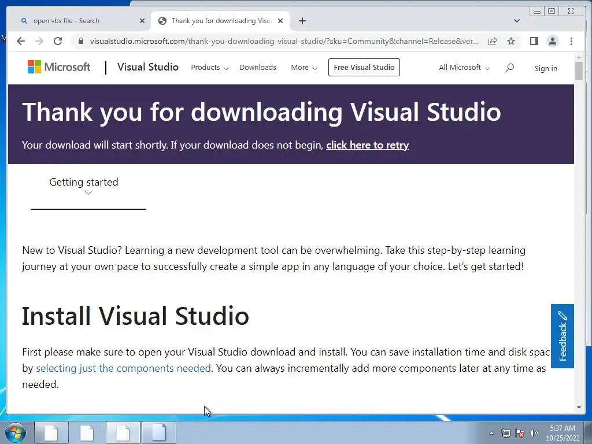Image resolution: width=592 pixels, height=444 pixels.
Task: Close the 'Thank you for downloading' tab
Action: (280, 21)
